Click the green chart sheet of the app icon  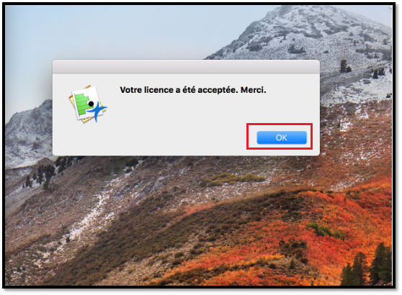[82, 104]
